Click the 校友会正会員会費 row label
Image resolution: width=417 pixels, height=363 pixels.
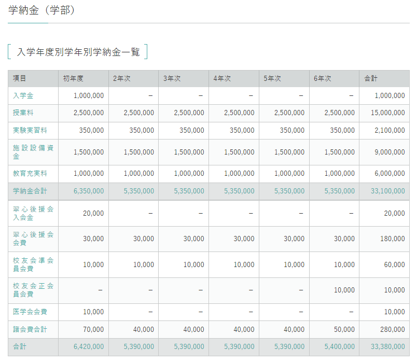[x=33, y=290]
